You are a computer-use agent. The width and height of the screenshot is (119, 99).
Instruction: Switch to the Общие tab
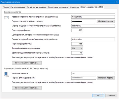pos(6,7)
